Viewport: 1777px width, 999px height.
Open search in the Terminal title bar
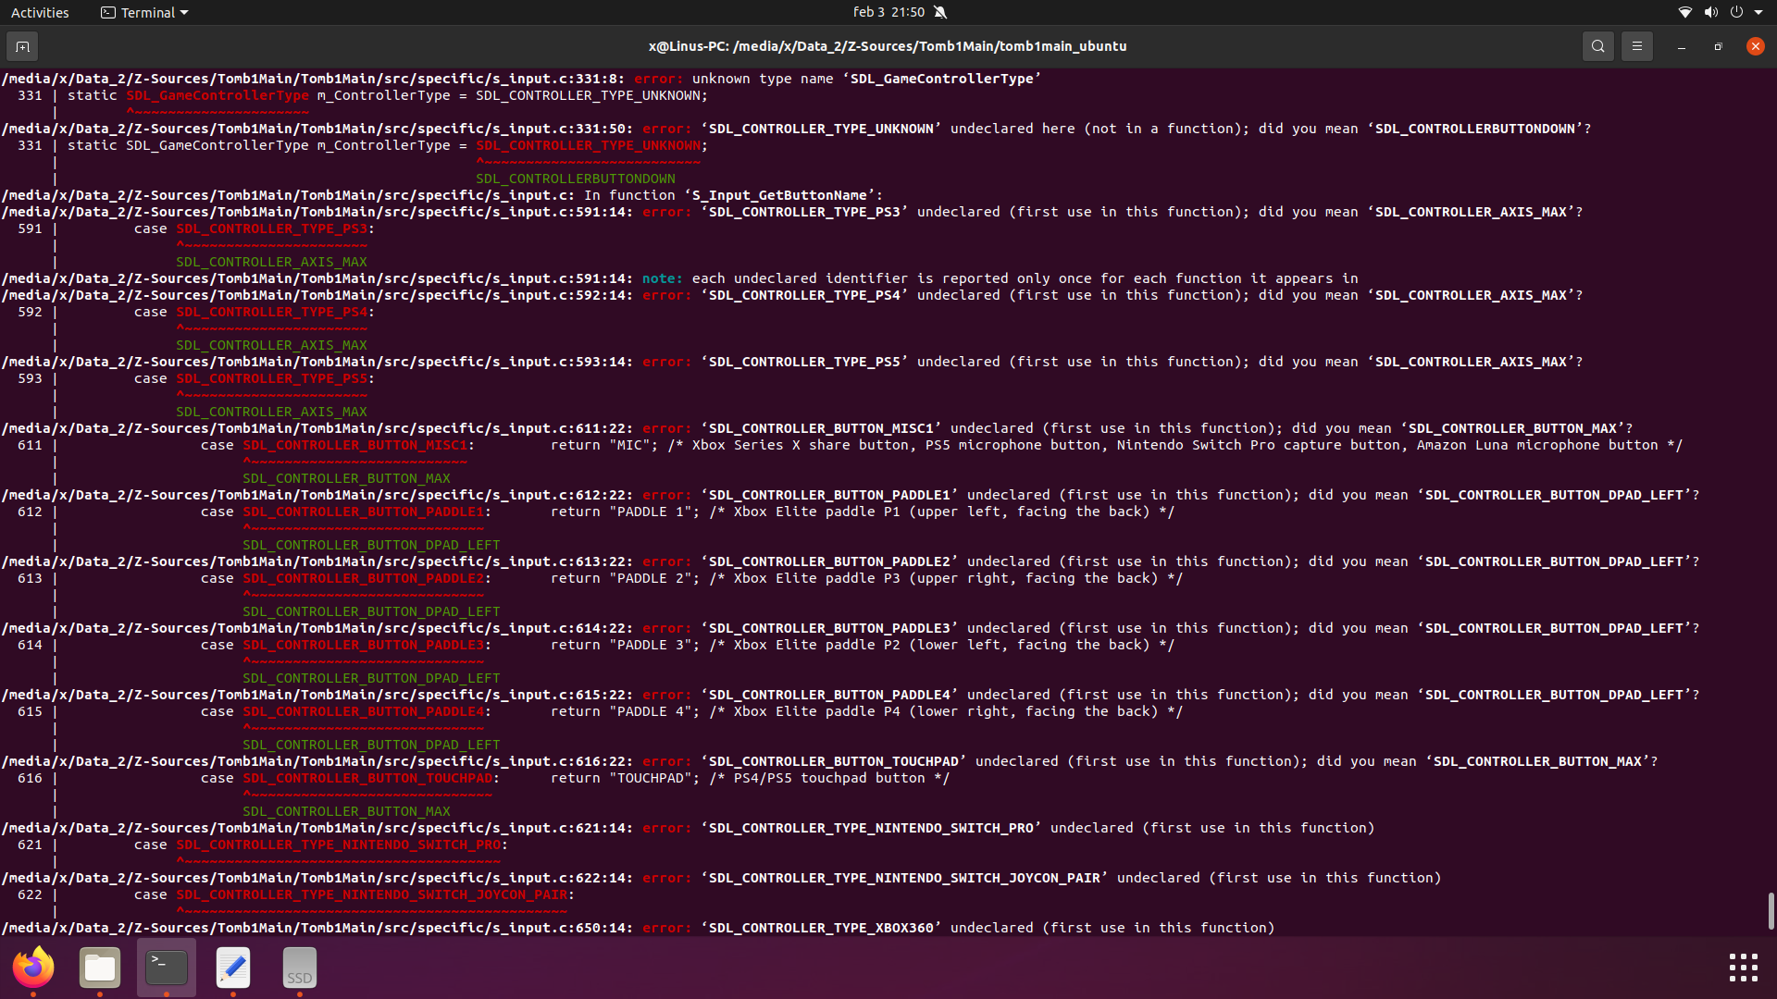(1598, 46)
